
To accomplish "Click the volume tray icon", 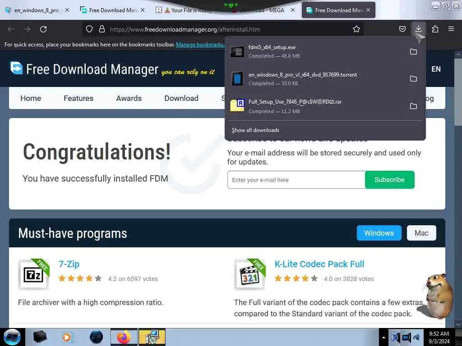I will (416, 337).
